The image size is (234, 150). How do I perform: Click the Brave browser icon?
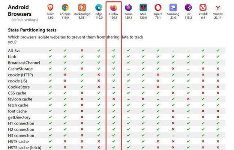coord(50,7)
